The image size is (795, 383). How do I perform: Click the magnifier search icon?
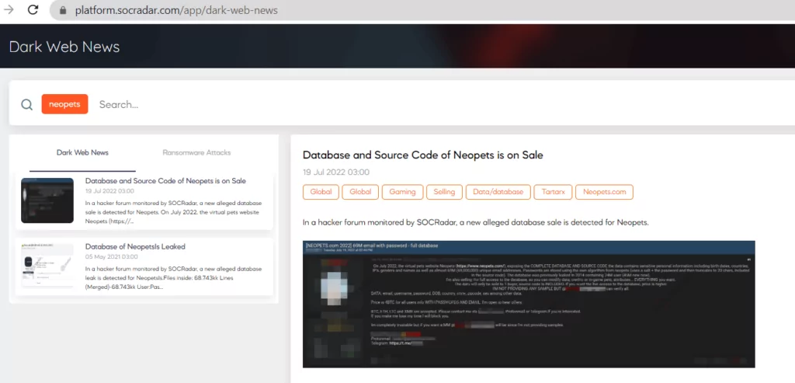click(x=27, y=105)
